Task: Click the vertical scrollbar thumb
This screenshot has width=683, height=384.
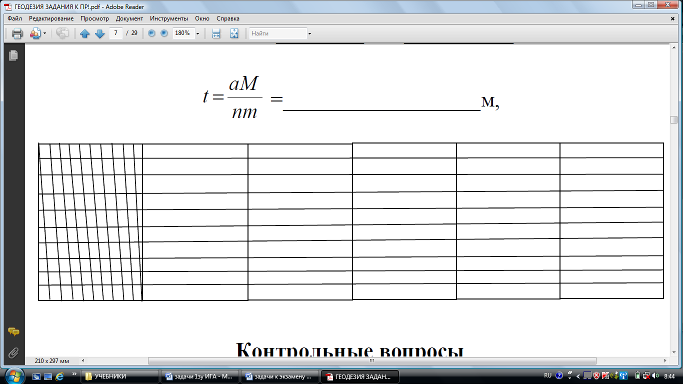Action: pyautogui.click(x=674, y=120)
